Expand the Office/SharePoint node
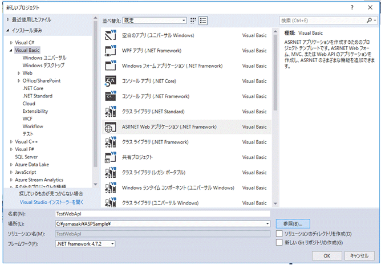Screen dimensions: 381x265 tap(19, 81)
